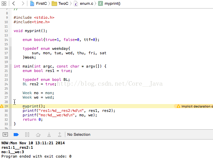Click int main function signature line
Viewport: 213px width, 160px height.
click(60, 66)
